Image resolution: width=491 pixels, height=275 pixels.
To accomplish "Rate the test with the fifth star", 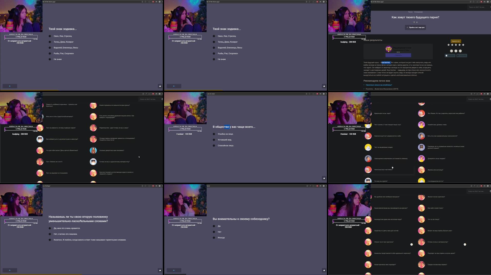I will pos(463,45).
